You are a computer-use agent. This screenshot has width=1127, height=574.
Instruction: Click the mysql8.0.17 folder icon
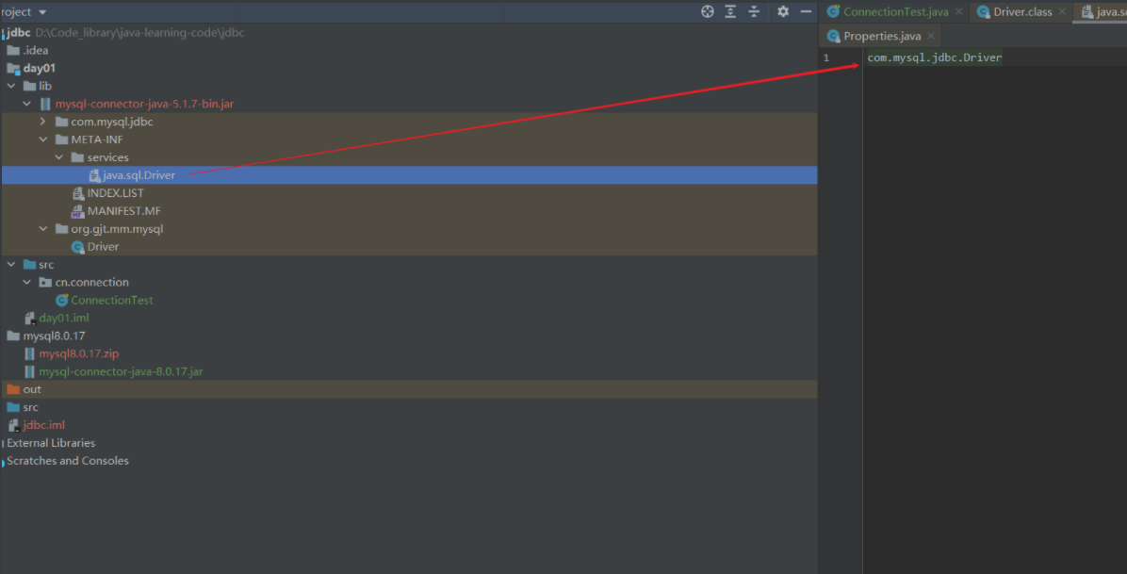point(13,336)
